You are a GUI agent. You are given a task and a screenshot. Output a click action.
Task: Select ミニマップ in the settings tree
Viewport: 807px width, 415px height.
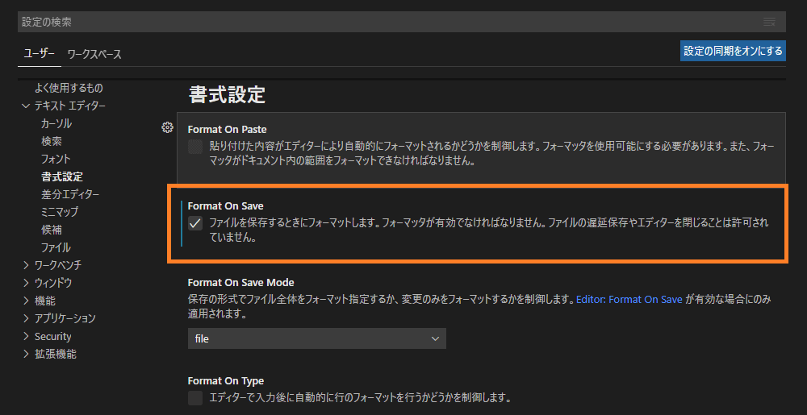click(60, 212)
